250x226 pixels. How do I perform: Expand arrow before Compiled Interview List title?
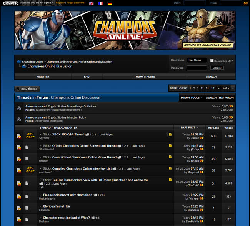pos(40,168)
